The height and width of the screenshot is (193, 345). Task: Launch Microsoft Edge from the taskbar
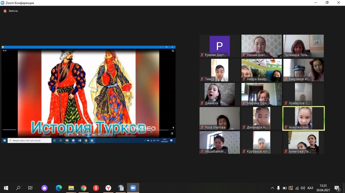coord(59,188)
